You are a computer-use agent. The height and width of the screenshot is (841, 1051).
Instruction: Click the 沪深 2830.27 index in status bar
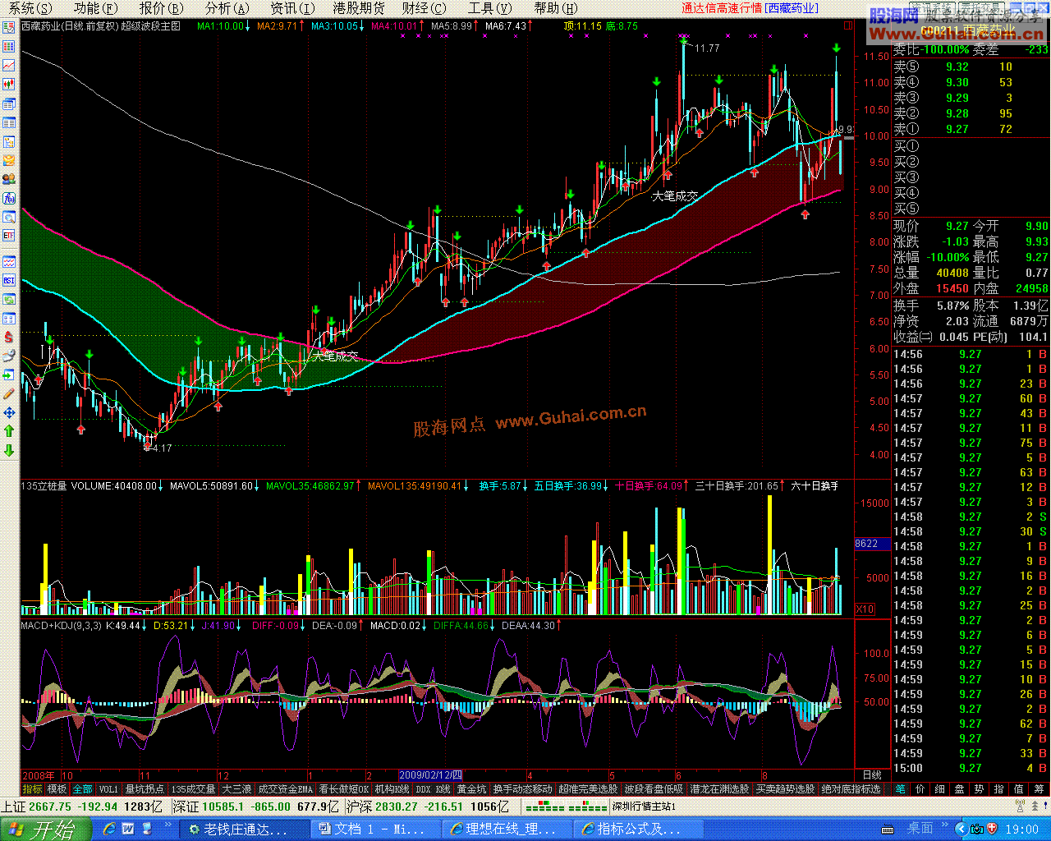(427, 807)
